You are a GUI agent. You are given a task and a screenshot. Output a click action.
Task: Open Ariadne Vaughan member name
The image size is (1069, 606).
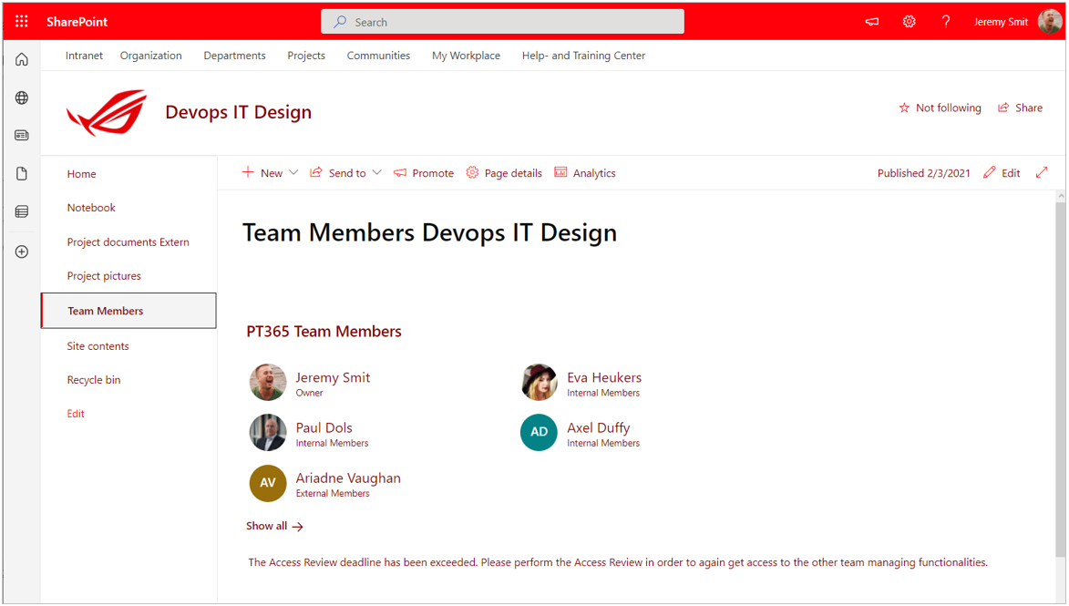pyautogui.click(x=348, y=478)
